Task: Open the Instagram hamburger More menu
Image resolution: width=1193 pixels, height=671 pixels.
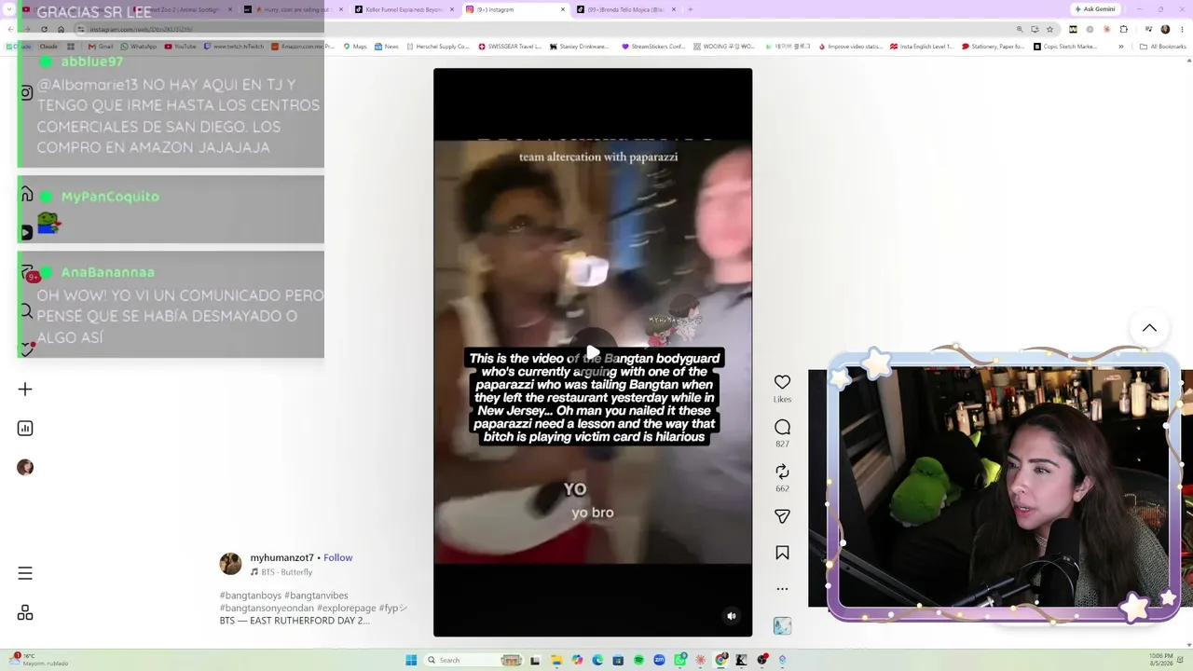Action: pos(25,573)
